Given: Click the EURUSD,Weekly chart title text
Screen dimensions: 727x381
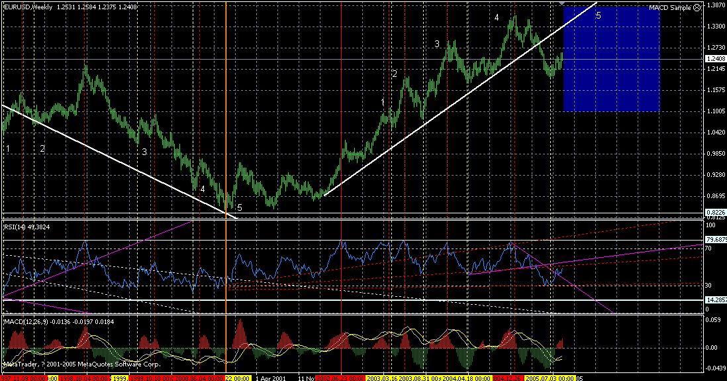Looking at the screenshot, I should pos(28,7).
